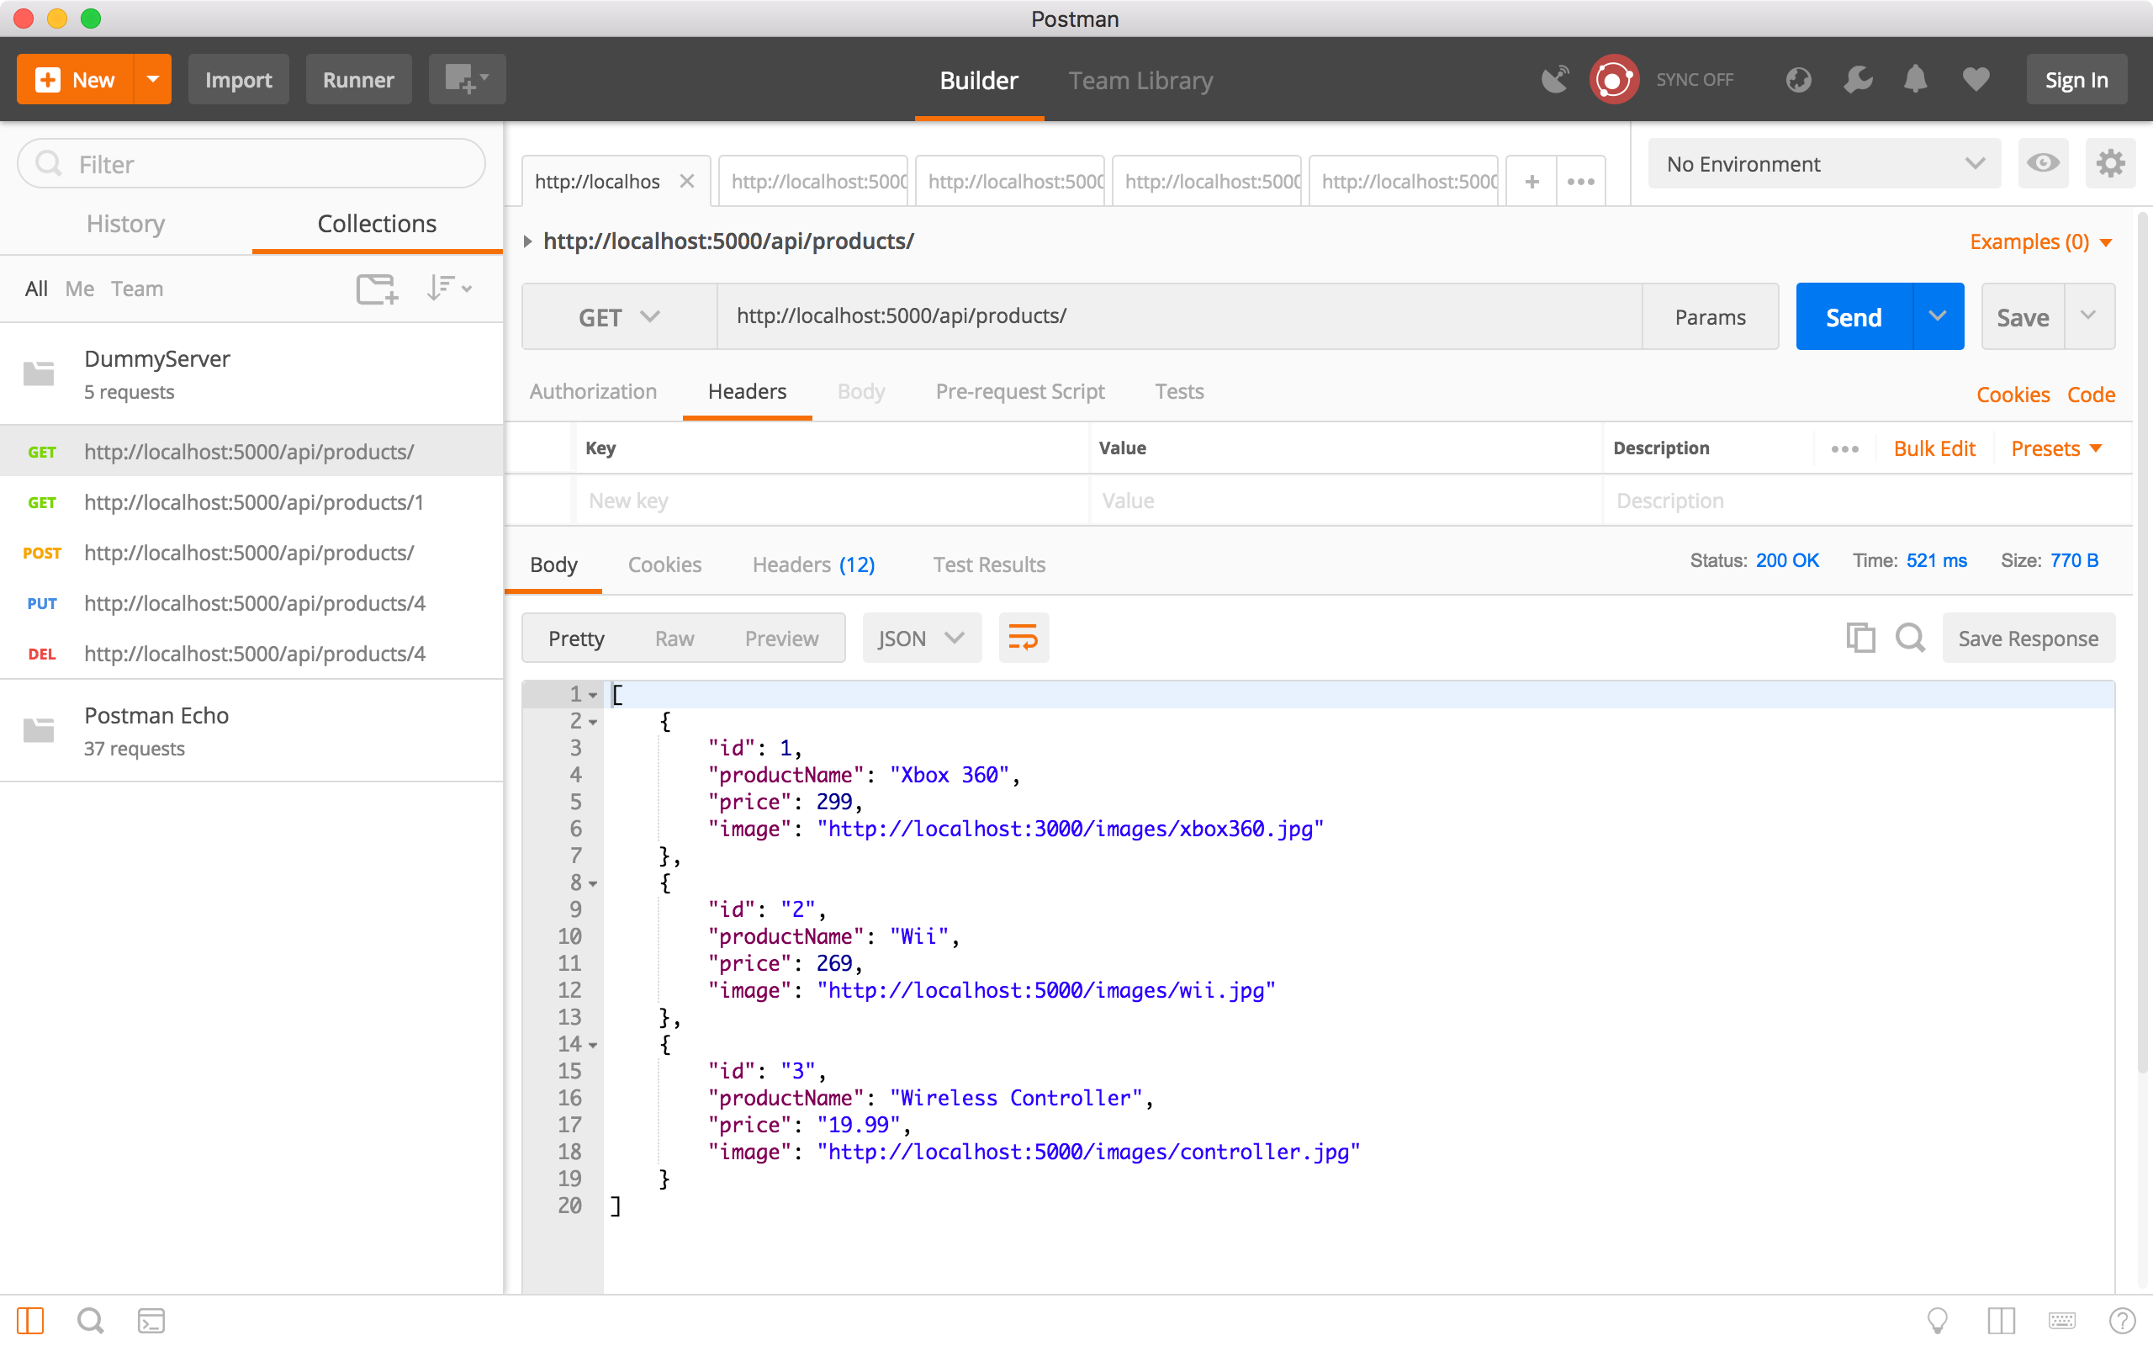The image size is (2153, 1346).
Task: Click the interceptor satellite icon
Action: (x=1554, y=80)
